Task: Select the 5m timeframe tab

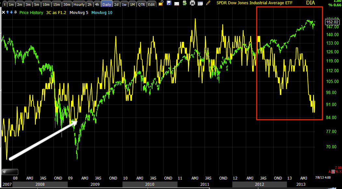Action: click(x=36, y=4)
